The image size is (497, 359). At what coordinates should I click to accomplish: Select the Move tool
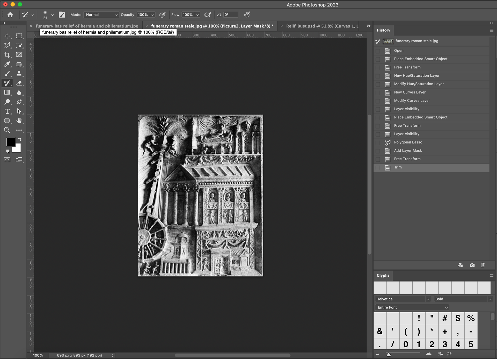(x=7, y=36)
